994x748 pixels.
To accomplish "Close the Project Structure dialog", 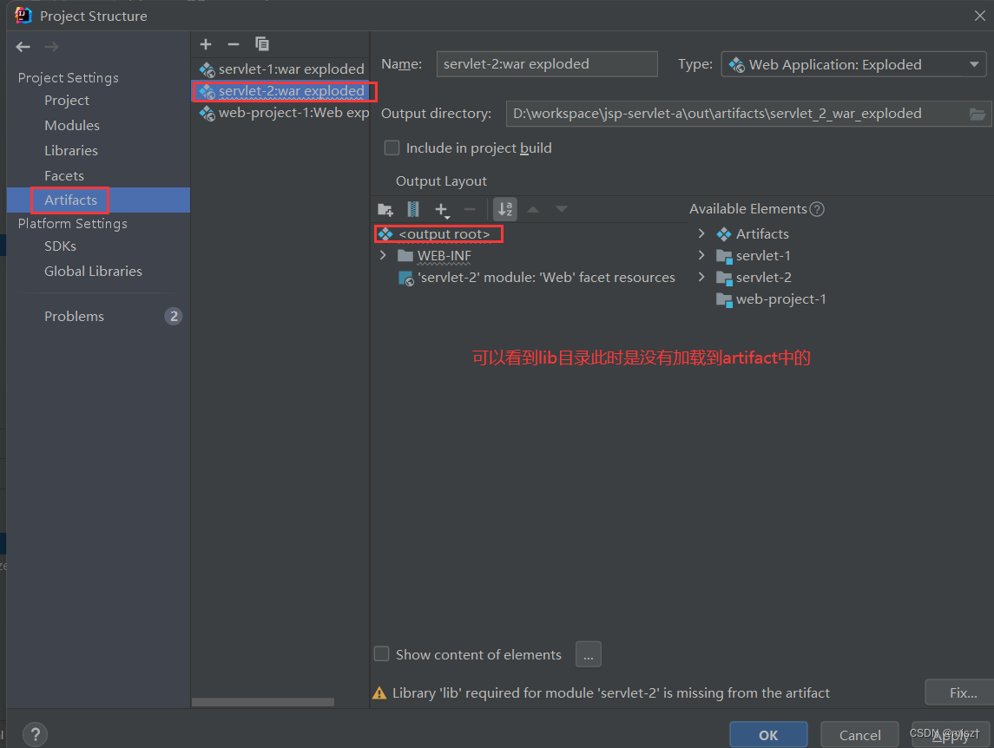I will [979, 16].
